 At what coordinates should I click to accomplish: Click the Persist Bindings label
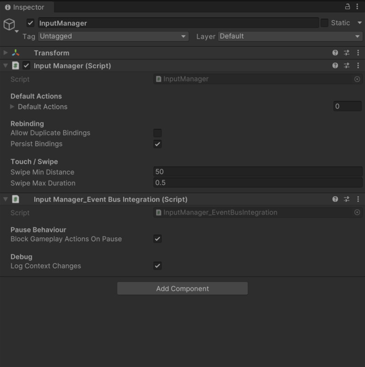click(36, 144)
